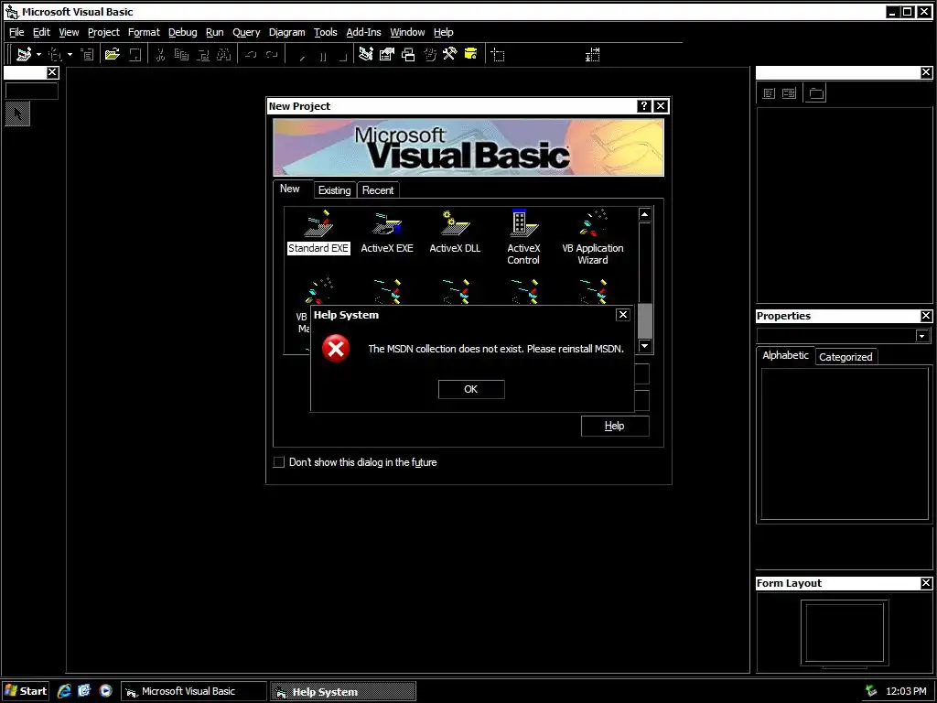Open the Query menu

246,32
